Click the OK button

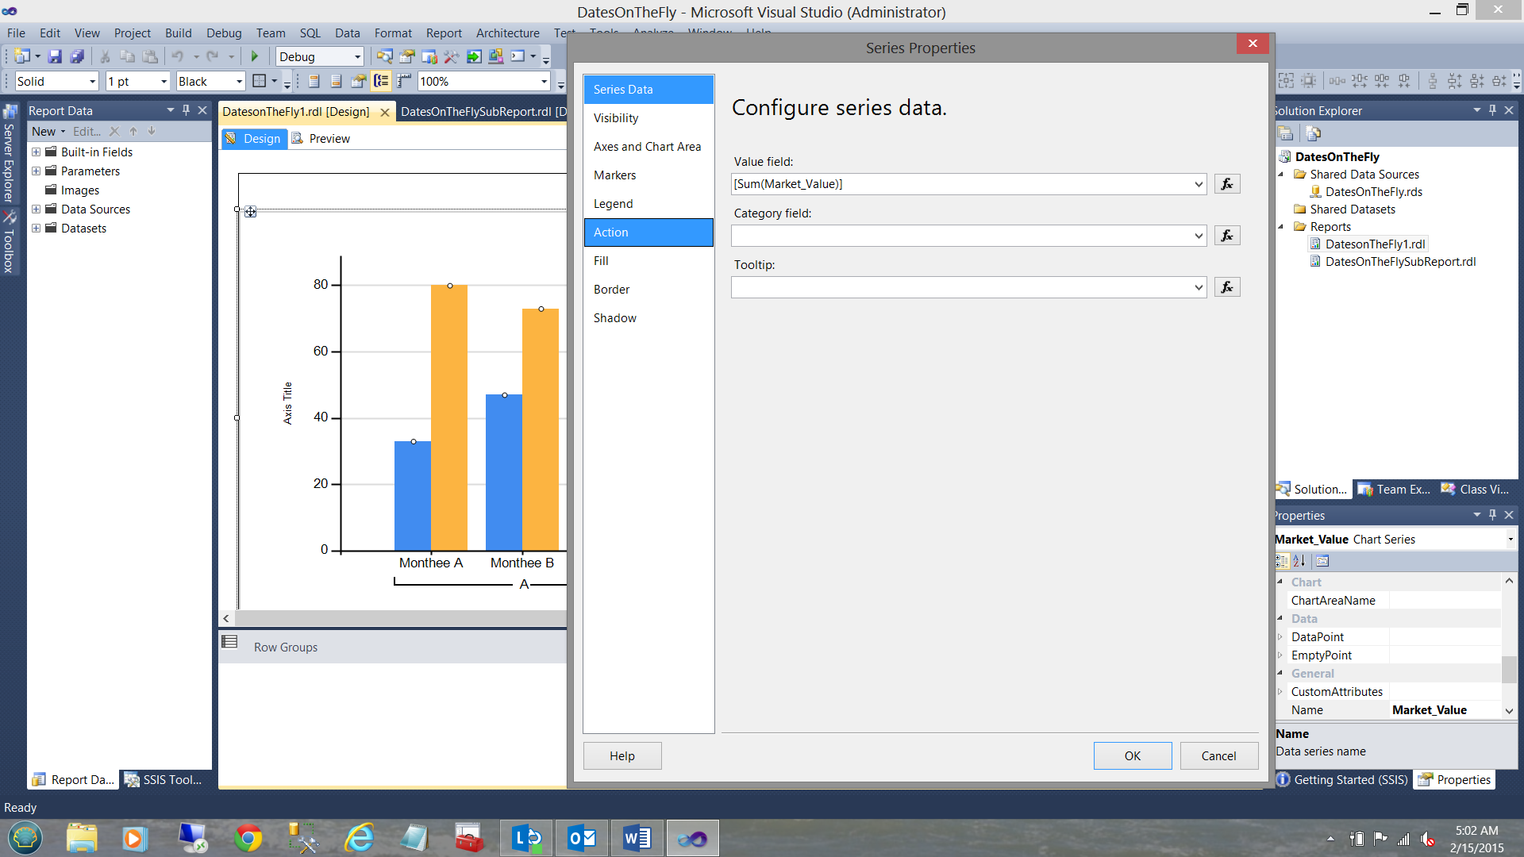pyautogui.click(x=1132, y=755)
